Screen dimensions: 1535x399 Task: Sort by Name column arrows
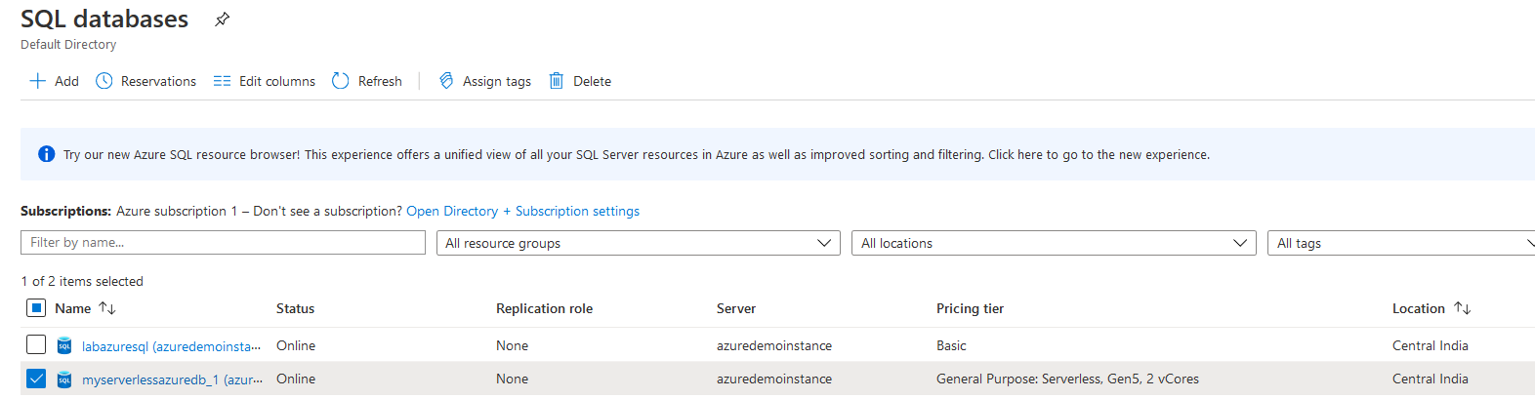(107, 308)
